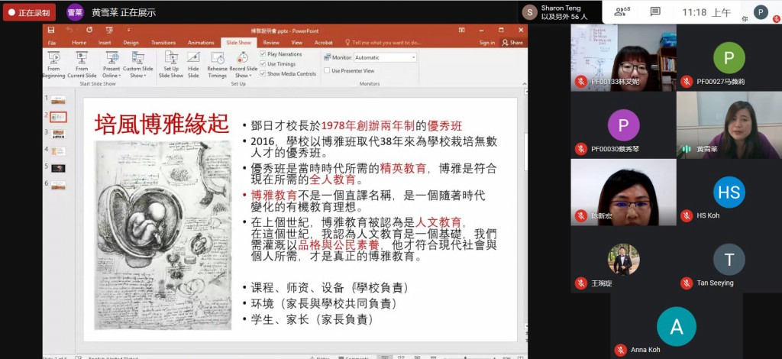Click your own P avatar at top right
The image size is (782, 359).
click(x=761, y=12)
